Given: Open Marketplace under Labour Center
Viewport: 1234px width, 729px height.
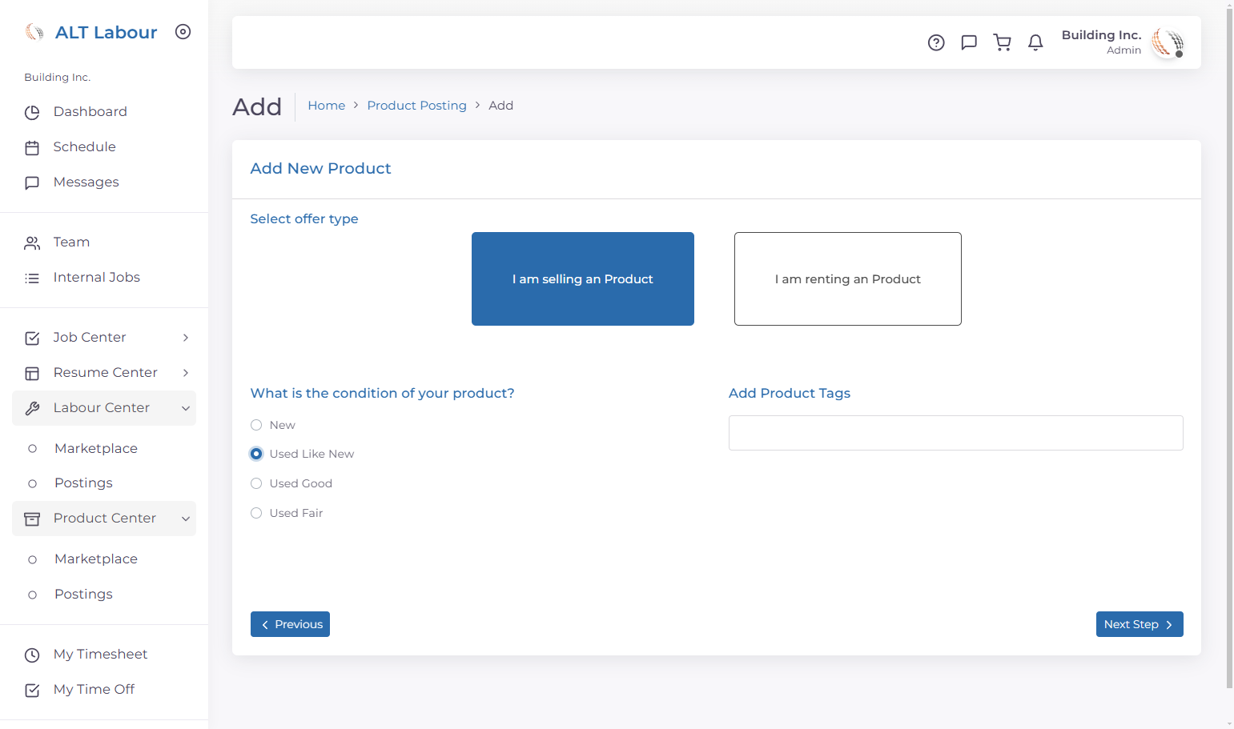Looking at the screenshot, I should [96, 448].
